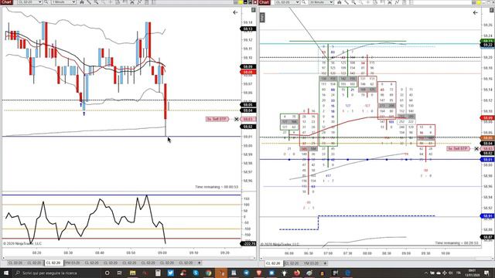
Task: Open Chrome from the taskbar
Action: pos(208,273)
